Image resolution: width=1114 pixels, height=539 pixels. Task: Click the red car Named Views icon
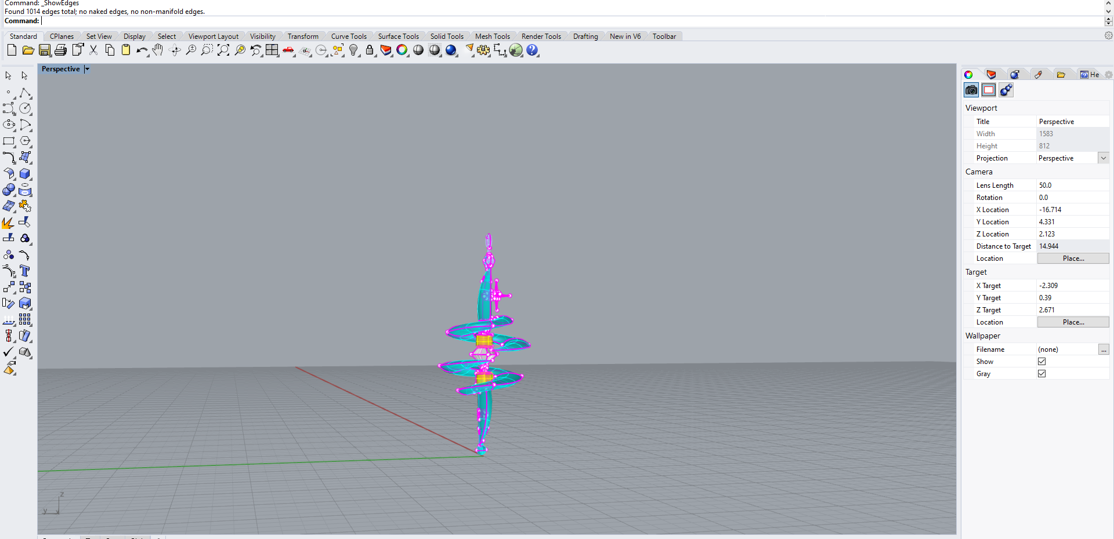click(288, 50)
